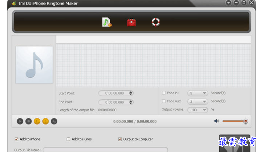Open the Output volume percentage dropdown
The width and height of the screenshot is (259, 152).
(198, 110)
